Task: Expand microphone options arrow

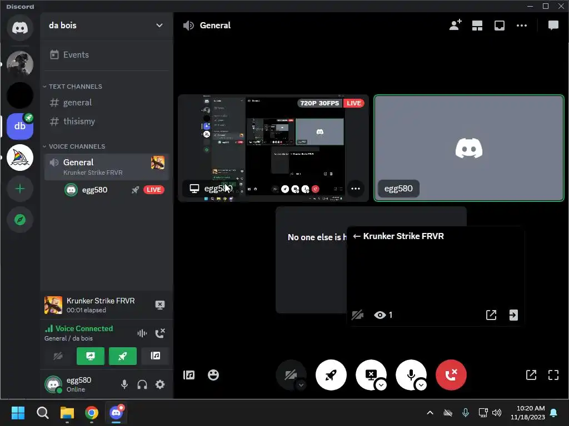Action: tap(421, 385)
